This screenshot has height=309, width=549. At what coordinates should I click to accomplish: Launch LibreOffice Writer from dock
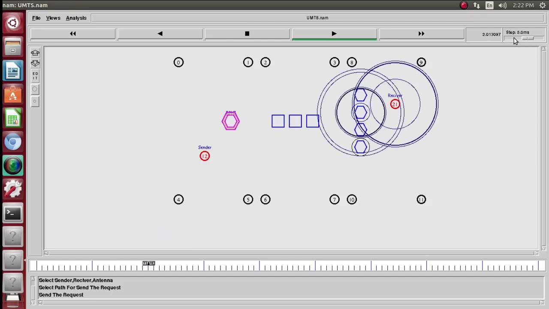click(13, 71)
